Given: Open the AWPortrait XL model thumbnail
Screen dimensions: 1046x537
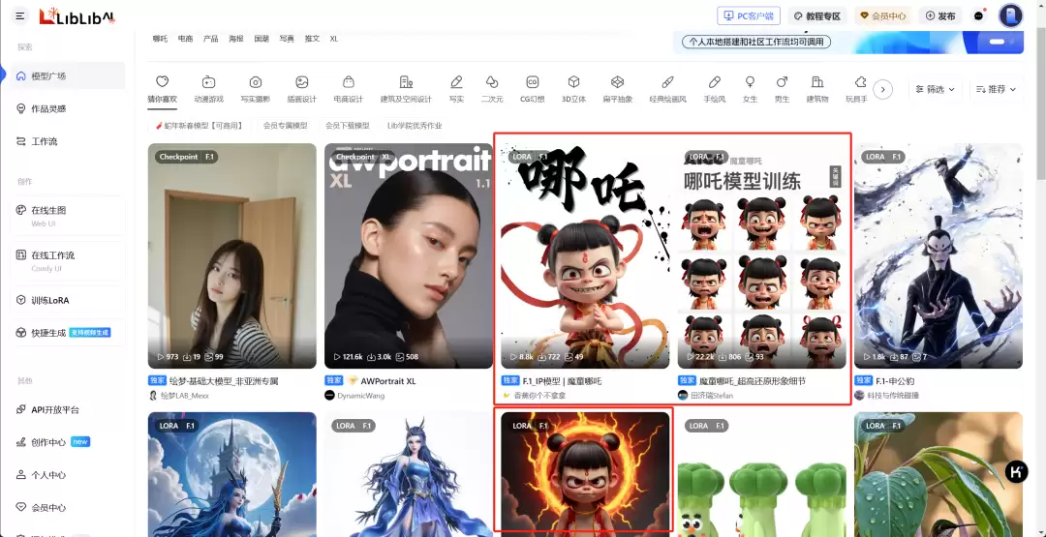Looking at the screenshot, I should click(409, 255).
